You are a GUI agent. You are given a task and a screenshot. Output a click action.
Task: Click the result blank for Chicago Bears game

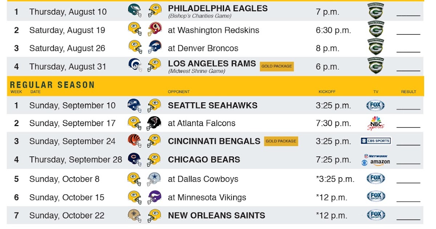point(408,163)
